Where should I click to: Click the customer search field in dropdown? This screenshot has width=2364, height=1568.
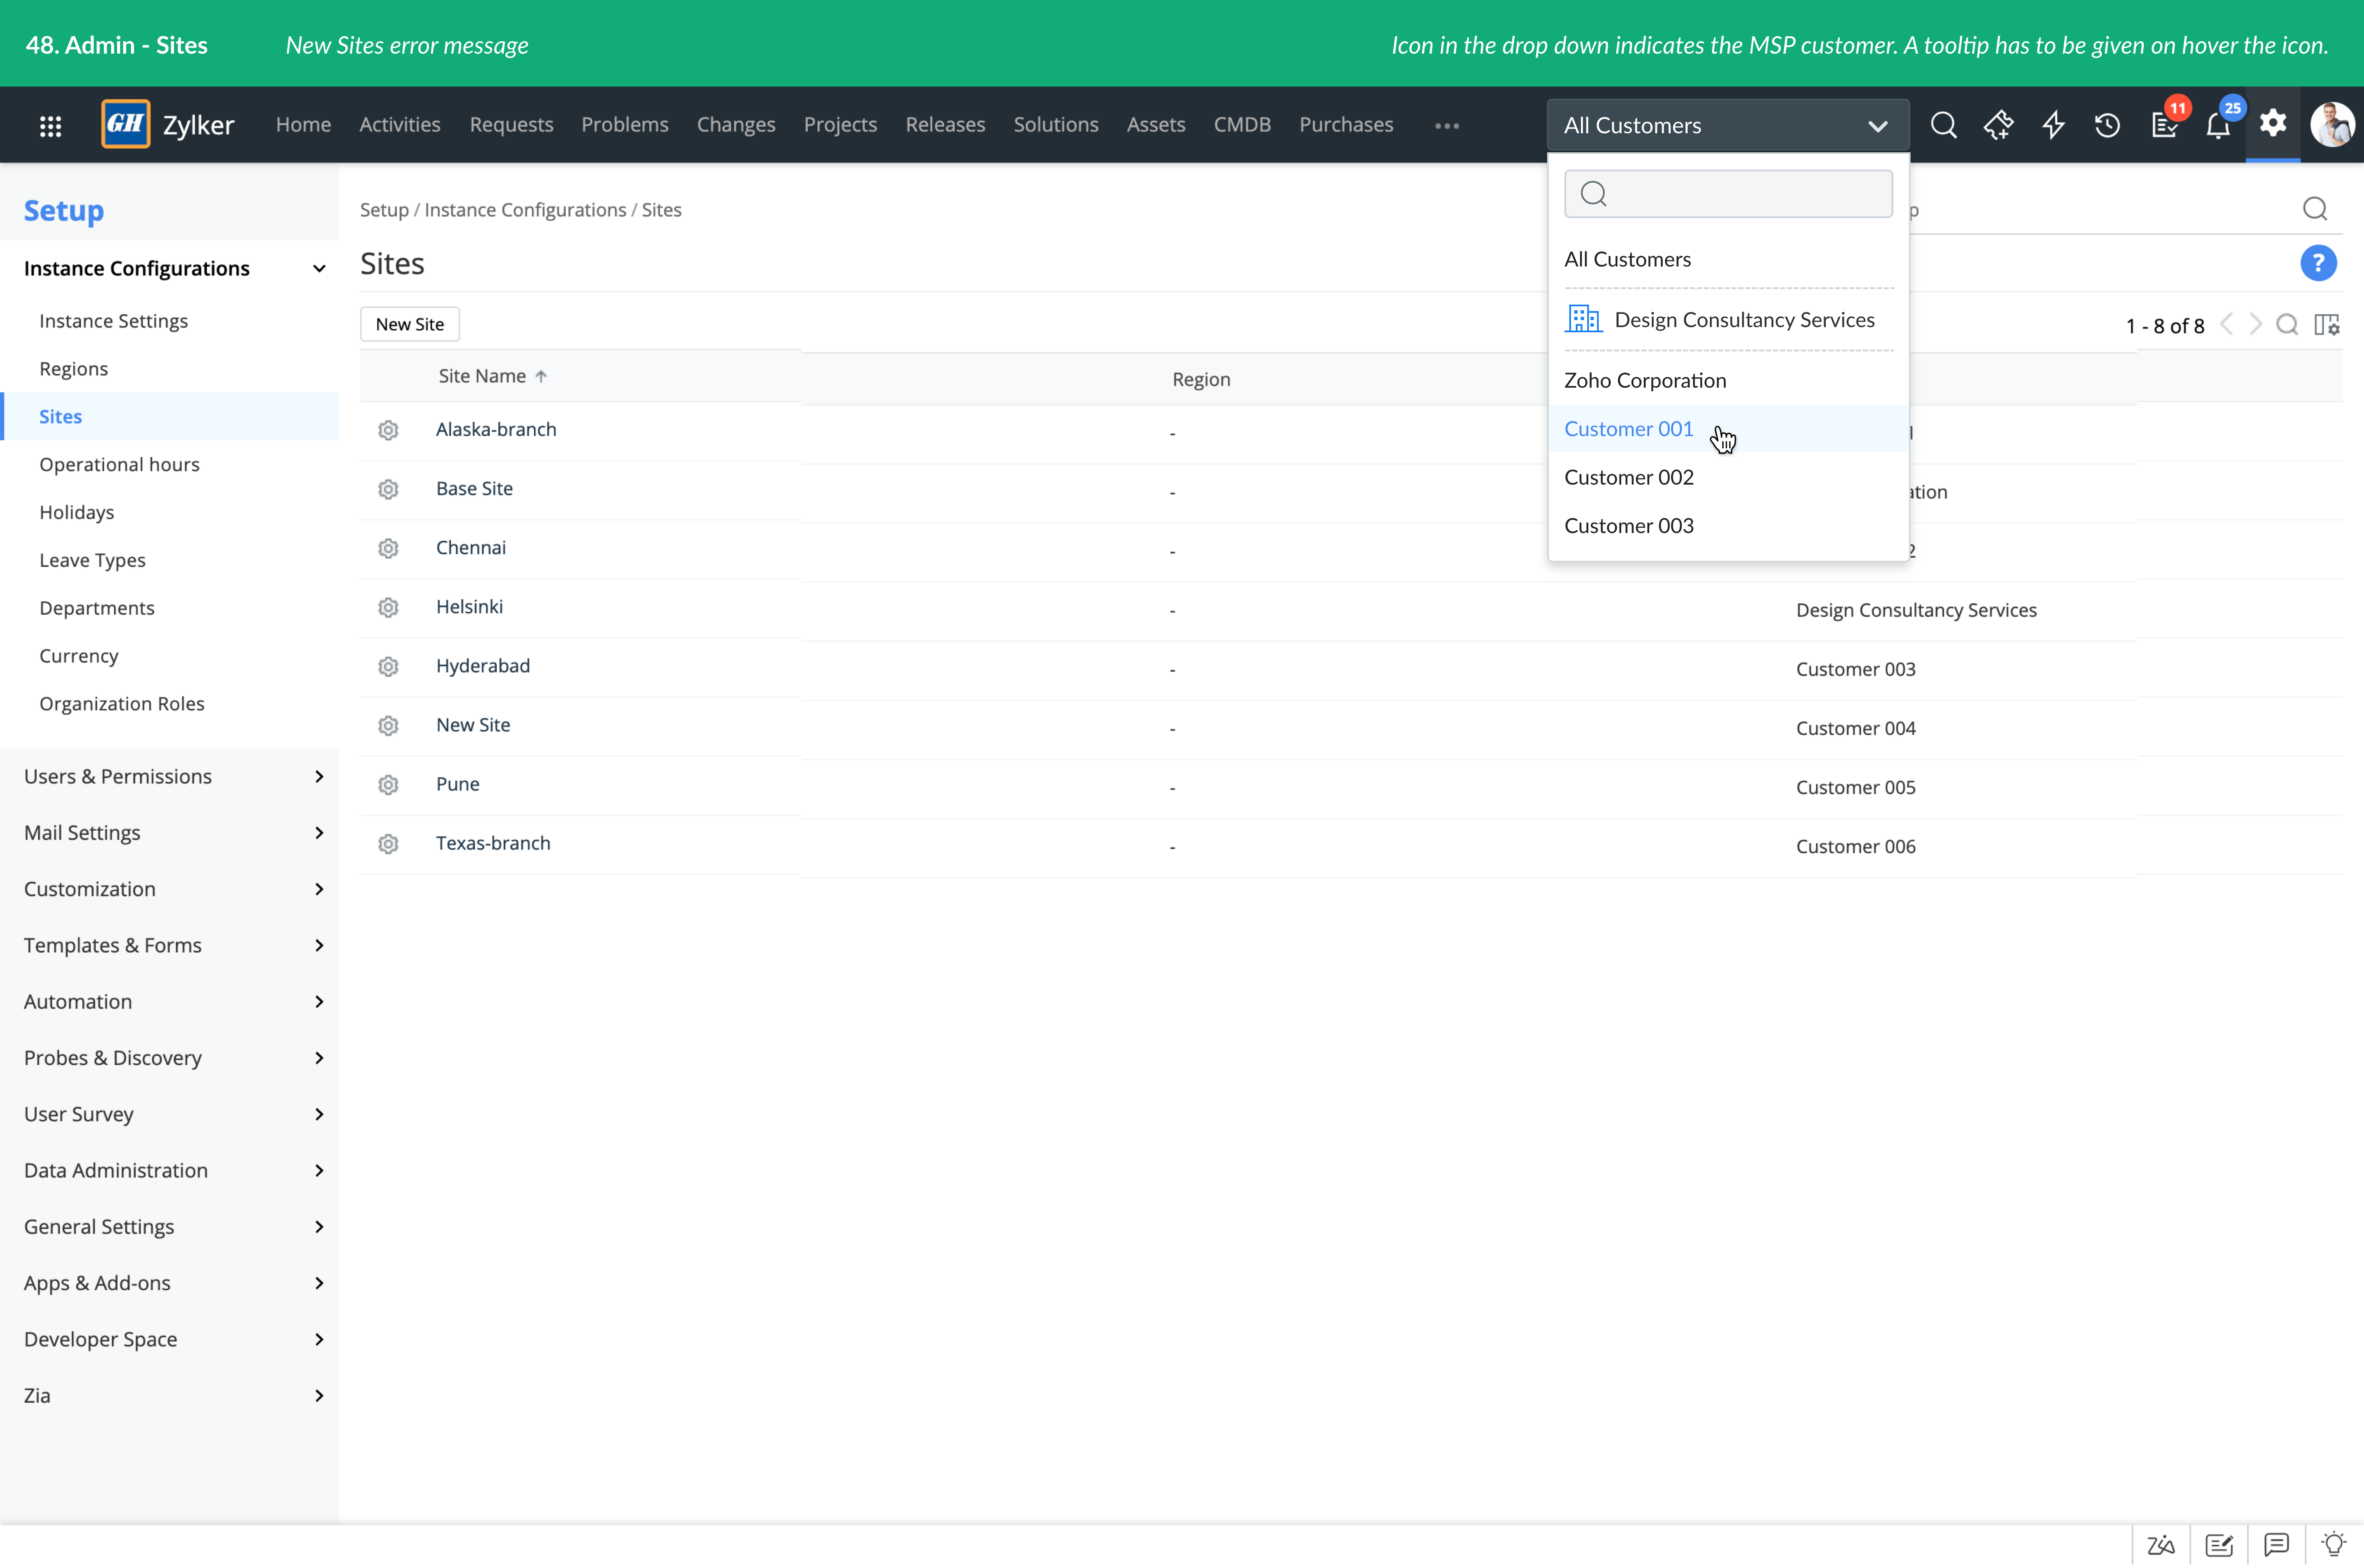tap(1728, 193)
